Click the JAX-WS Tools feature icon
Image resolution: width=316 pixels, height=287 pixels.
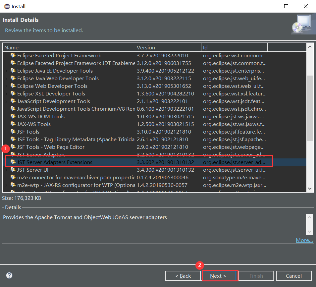click(13, 124)
